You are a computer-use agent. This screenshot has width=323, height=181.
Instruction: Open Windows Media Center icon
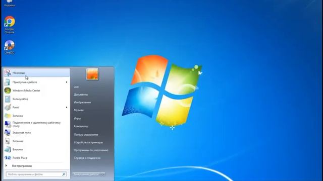point(8,90)
